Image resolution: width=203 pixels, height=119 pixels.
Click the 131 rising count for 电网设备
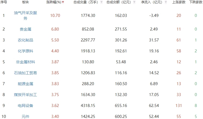tap(179, 106)
